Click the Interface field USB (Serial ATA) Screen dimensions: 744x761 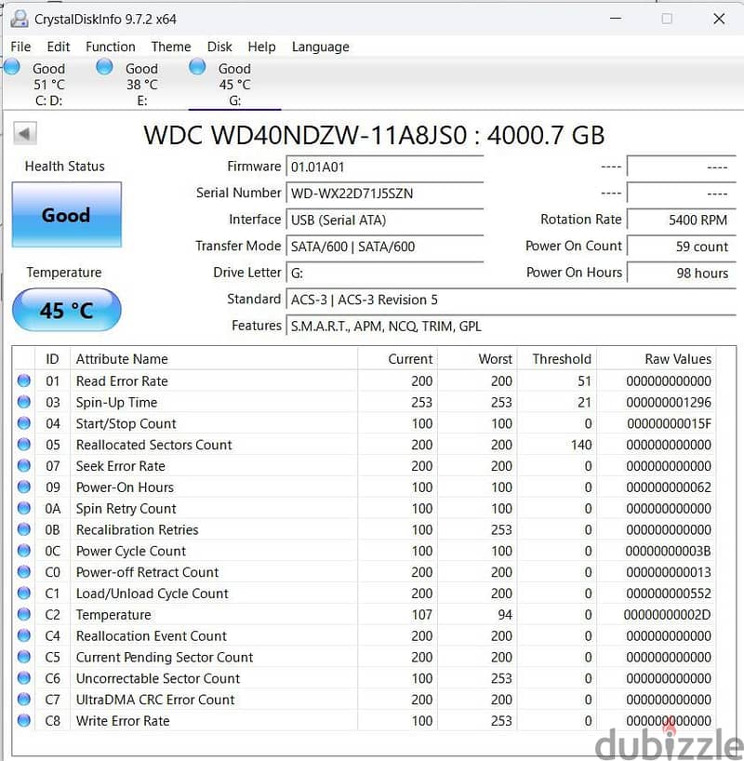point(385,220)
